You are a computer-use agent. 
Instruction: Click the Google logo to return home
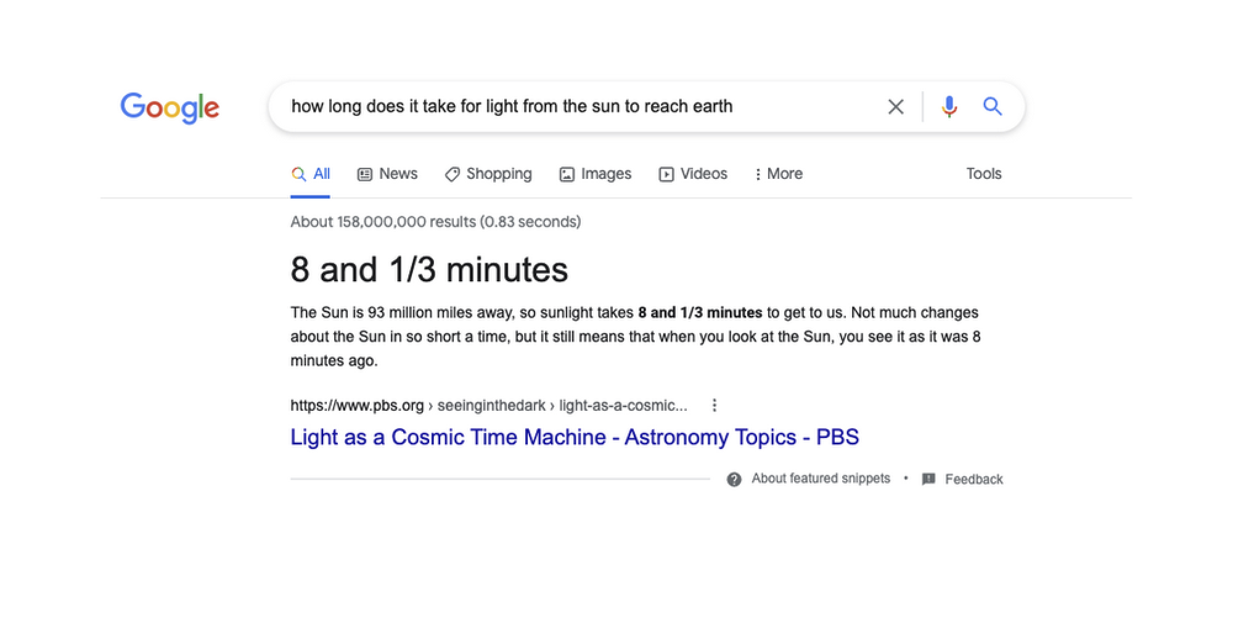171,107
